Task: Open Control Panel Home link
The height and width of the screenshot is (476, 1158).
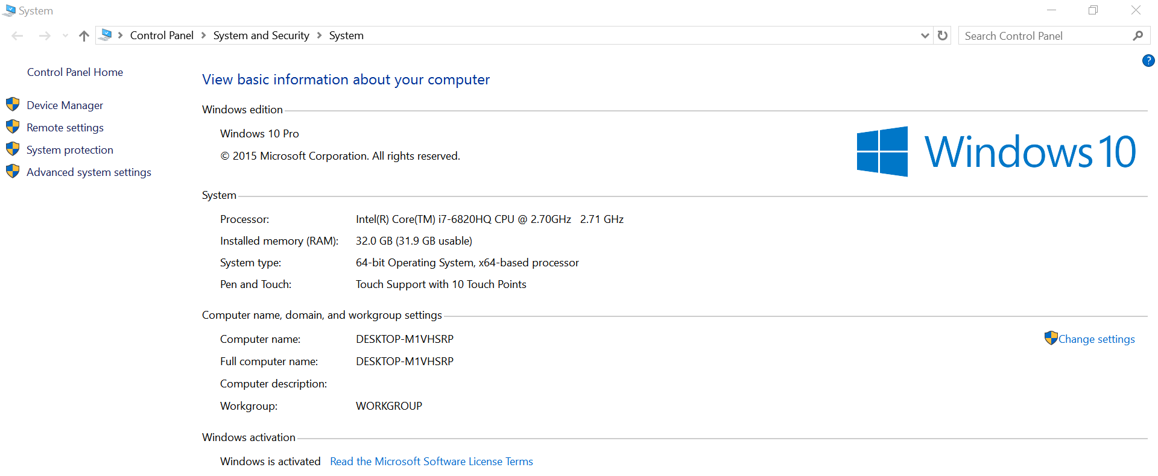Action: [75, 72]
